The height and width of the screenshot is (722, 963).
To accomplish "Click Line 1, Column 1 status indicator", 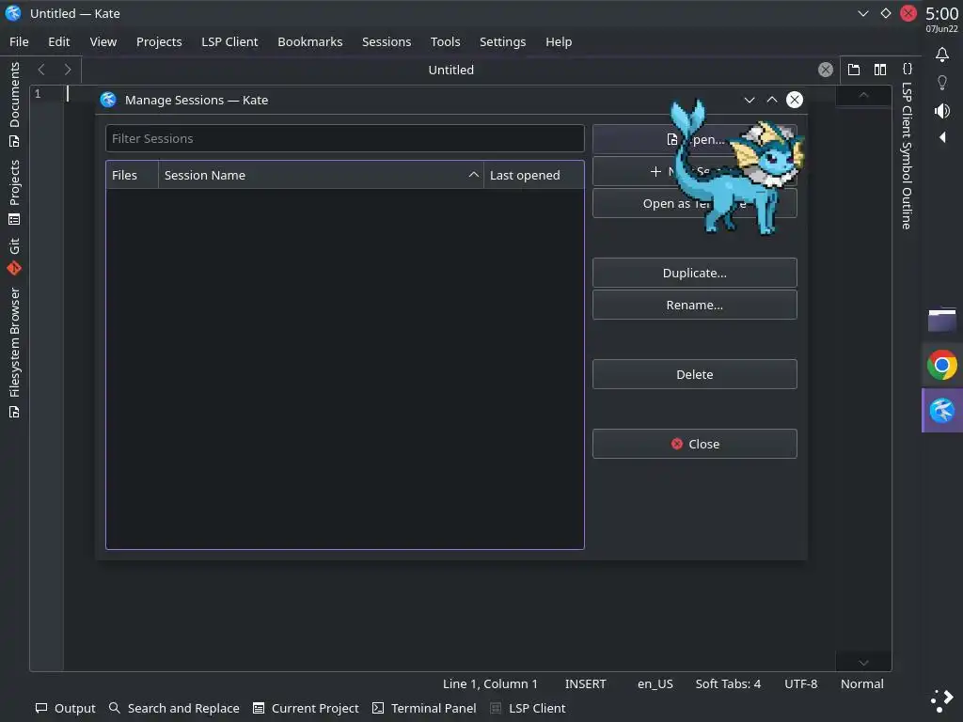I will 490,683.
